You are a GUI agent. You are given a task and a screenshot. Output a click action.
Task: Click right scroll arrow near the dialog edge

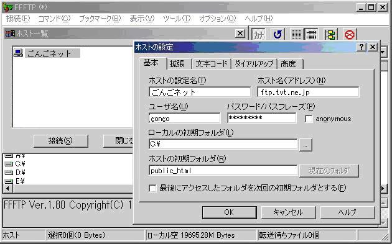[383, 189]
